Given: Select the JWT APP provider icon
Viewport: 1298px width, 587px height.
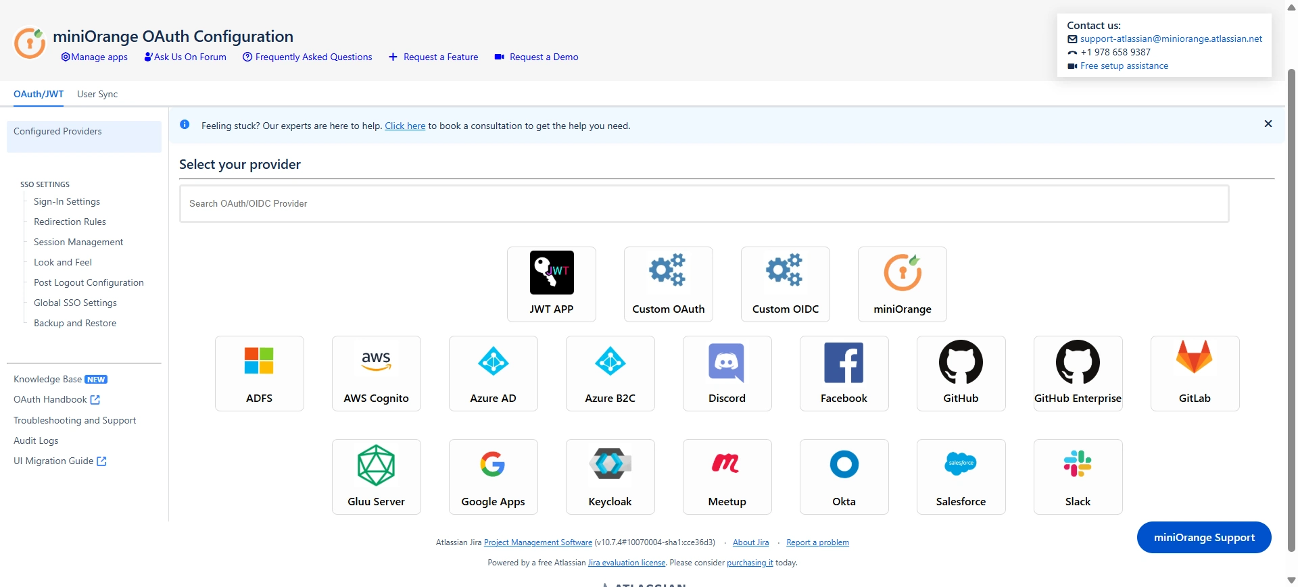Looking at the screenshot, I should (551, 272).
